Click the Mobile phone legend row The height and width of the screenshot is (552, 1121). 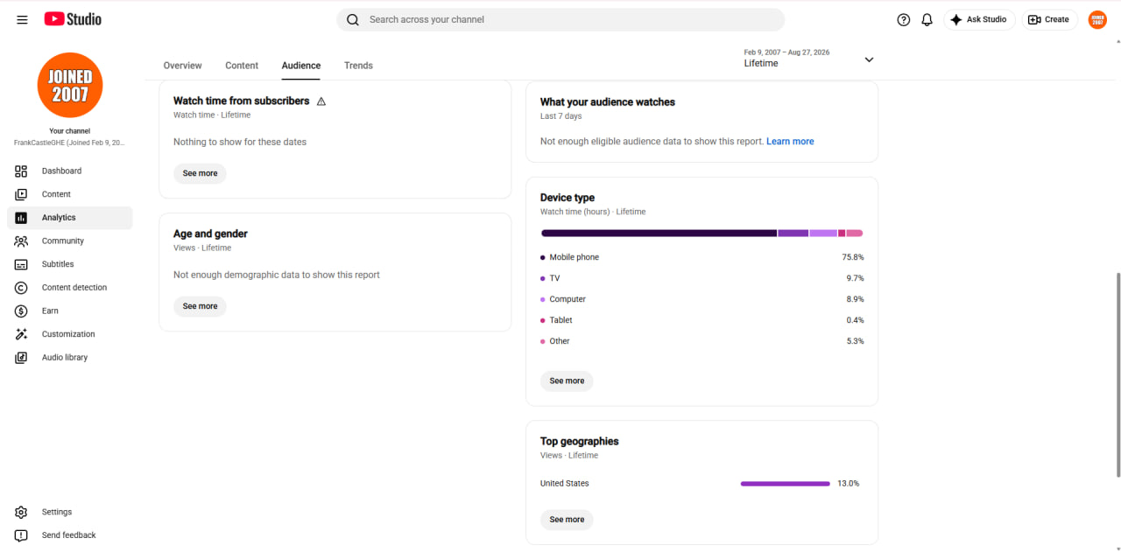(702, 257)
